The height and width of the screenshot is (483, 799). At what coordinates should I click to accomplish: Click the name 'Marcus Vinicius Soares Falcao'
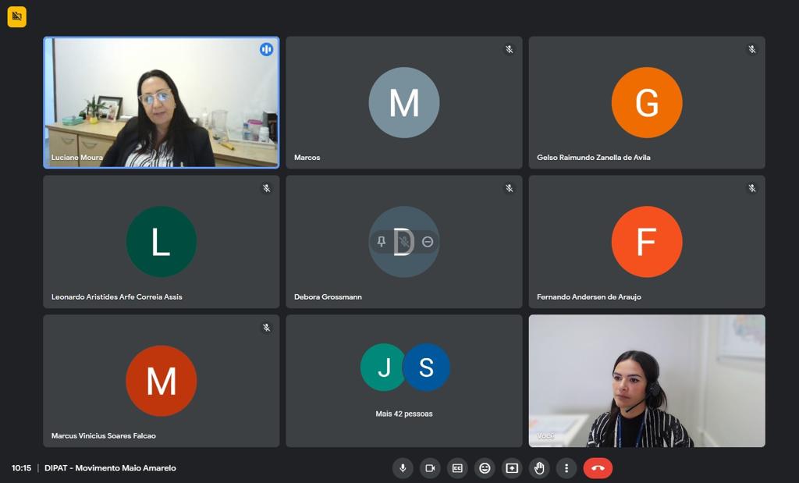(104, 435)
